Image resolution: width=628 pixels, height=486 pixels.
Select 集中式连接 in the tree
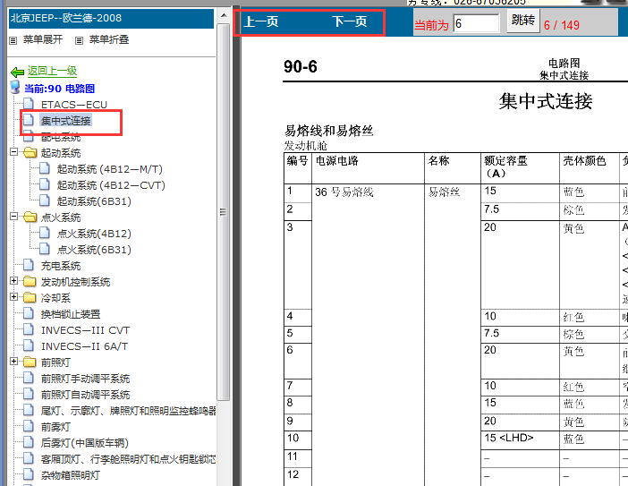(65, 121)
